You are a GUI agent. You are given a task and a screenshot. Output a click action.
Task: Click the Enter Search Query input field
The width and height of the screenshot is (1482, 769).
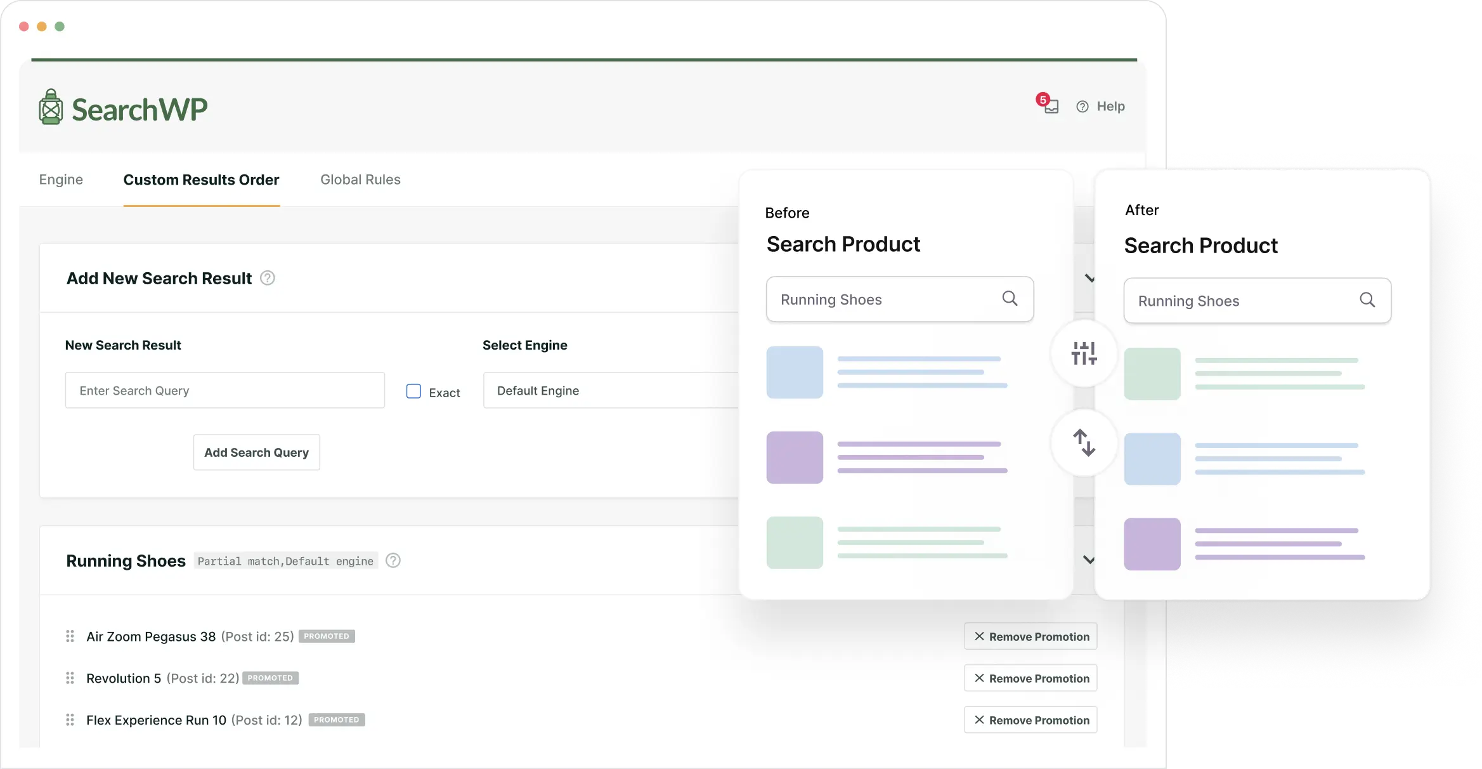224,390
